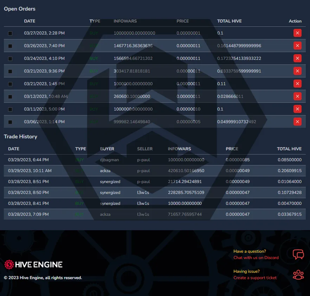The height and width of the screenshot is (296, 310).
Task: Click buyer djbagman in Trade History
Action: pyautogui.click(x=109, y=160)
